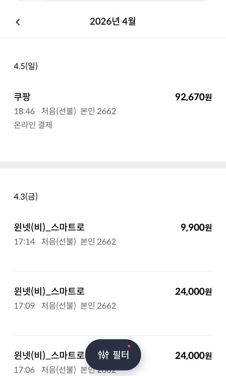Click the filter sliders icon
The image size is (226, 376).
click(x=103, y=355)
